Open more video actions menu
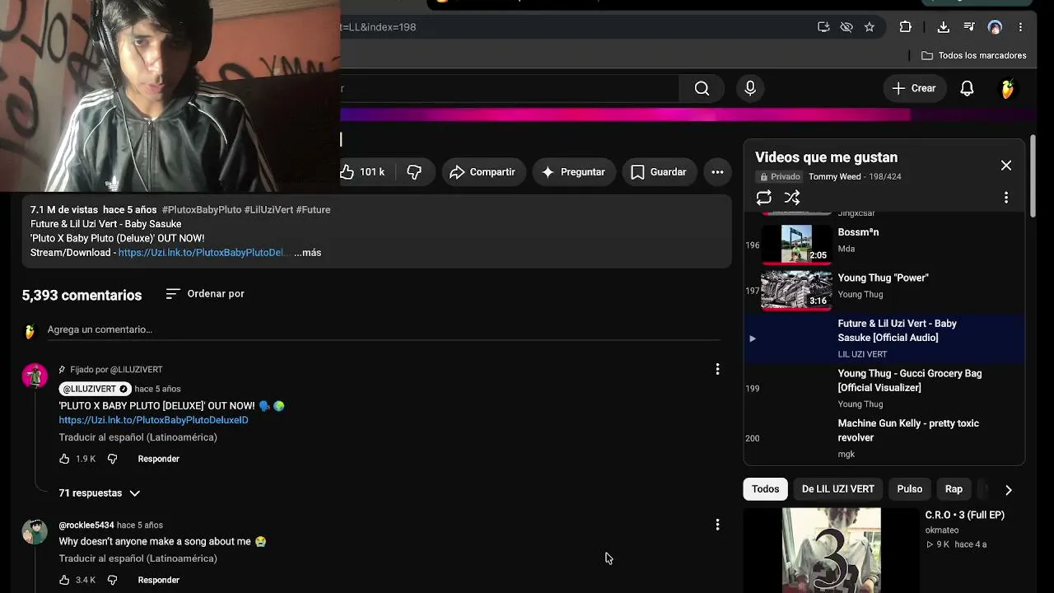1054x593 pixels. pyautogui.click(x=717, y=172)
